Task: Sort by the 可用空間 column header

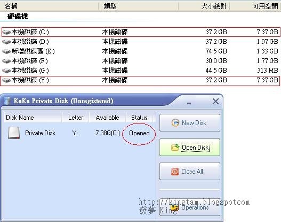Action: pos(255,6)
